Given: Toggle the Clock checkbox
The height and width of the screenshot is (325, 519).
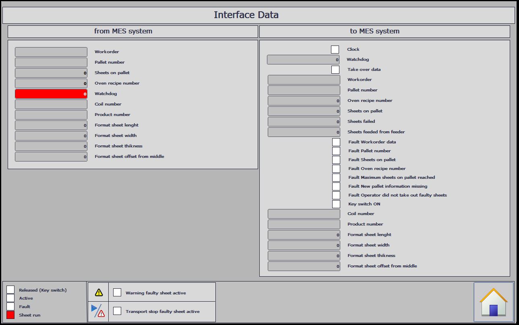Looking at the screenshot, I should 335,50.
